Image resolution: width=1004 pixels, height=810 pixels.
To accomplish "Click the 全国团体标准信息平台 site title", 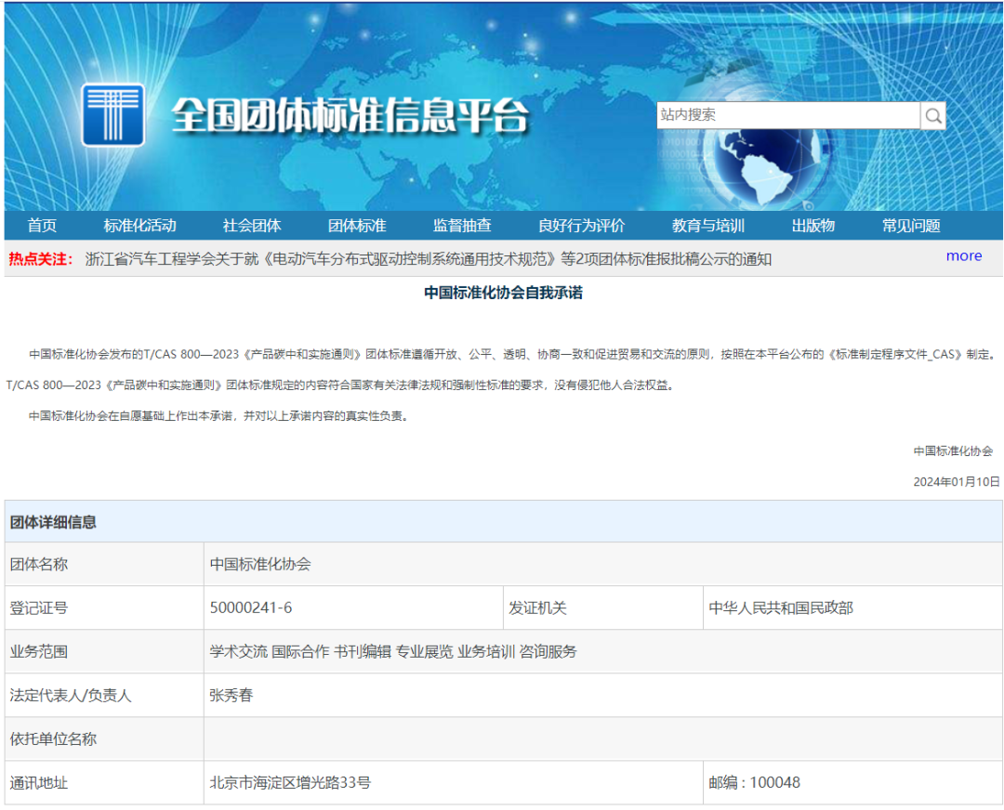I will tap(350, 117).
